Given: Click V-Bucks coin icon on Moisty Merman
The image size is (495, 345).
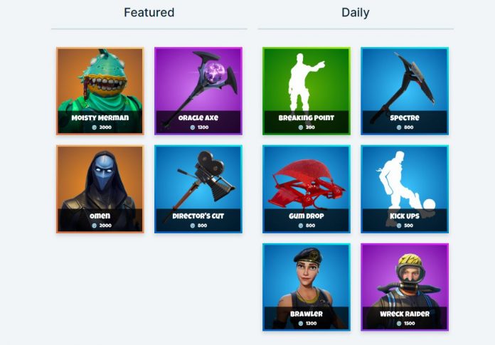Looking at the screenshot, I should [x=94, y=127].
